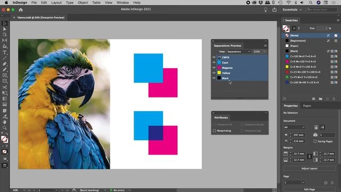Open the File menu
341x192 pixels.
(34, 3)
